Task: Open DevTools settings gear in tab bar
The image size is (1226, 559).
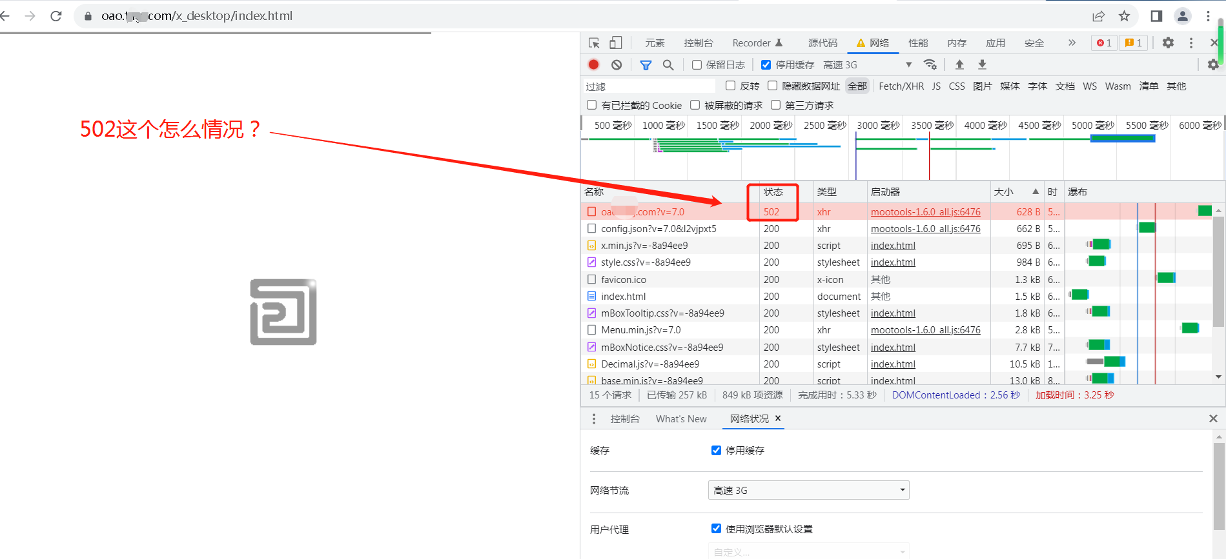Action: point(1168,43)
